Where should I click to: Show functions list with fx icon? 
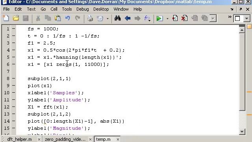click(147, 19)
